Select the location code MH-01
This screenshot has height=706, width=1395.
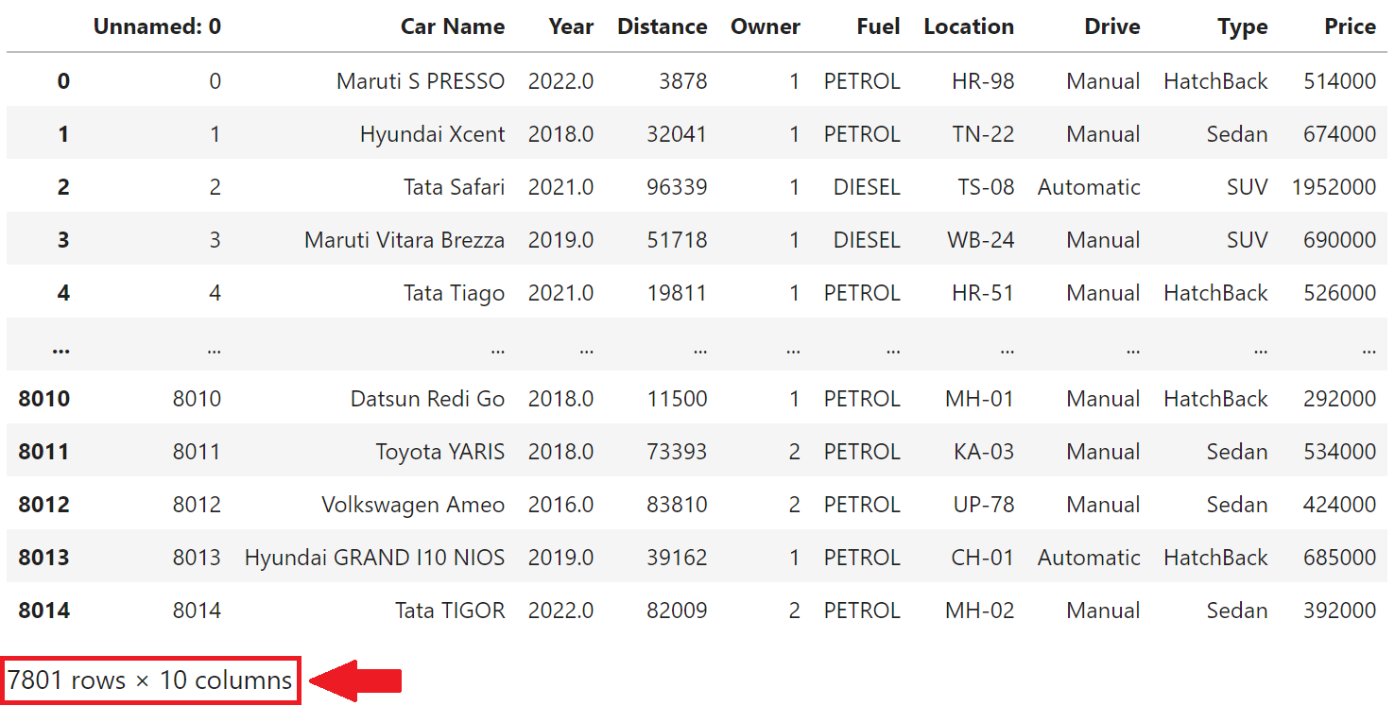(x=980, y=399)
